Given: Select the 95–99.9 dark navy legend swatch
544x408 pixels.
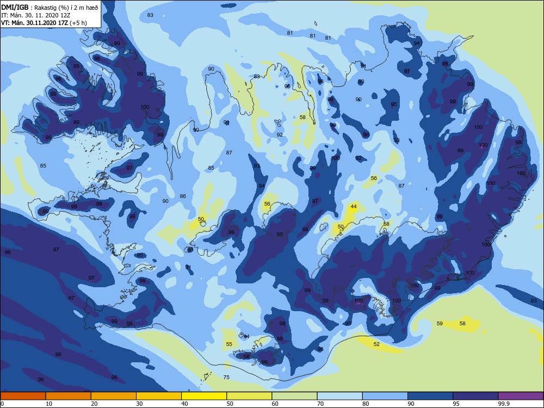Looking at the screenshot, I should (475, 396).
